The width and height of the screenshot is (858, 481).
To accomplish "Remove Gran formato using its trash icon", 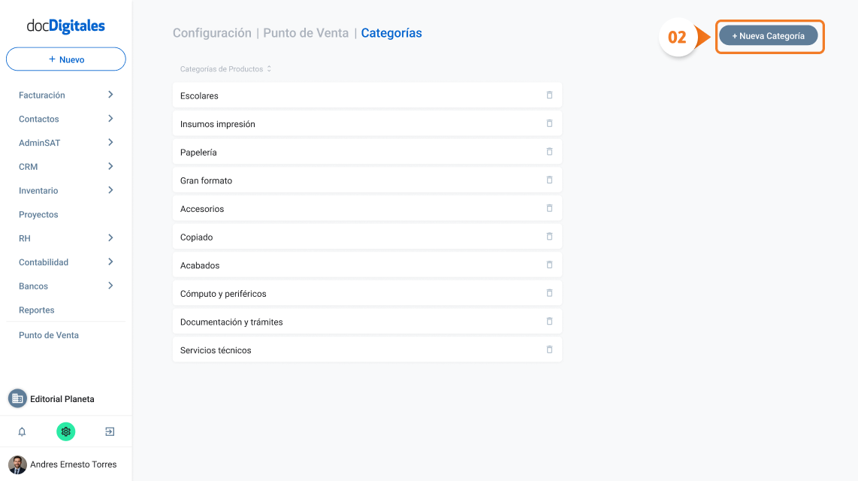I will [x=549, y=180].
